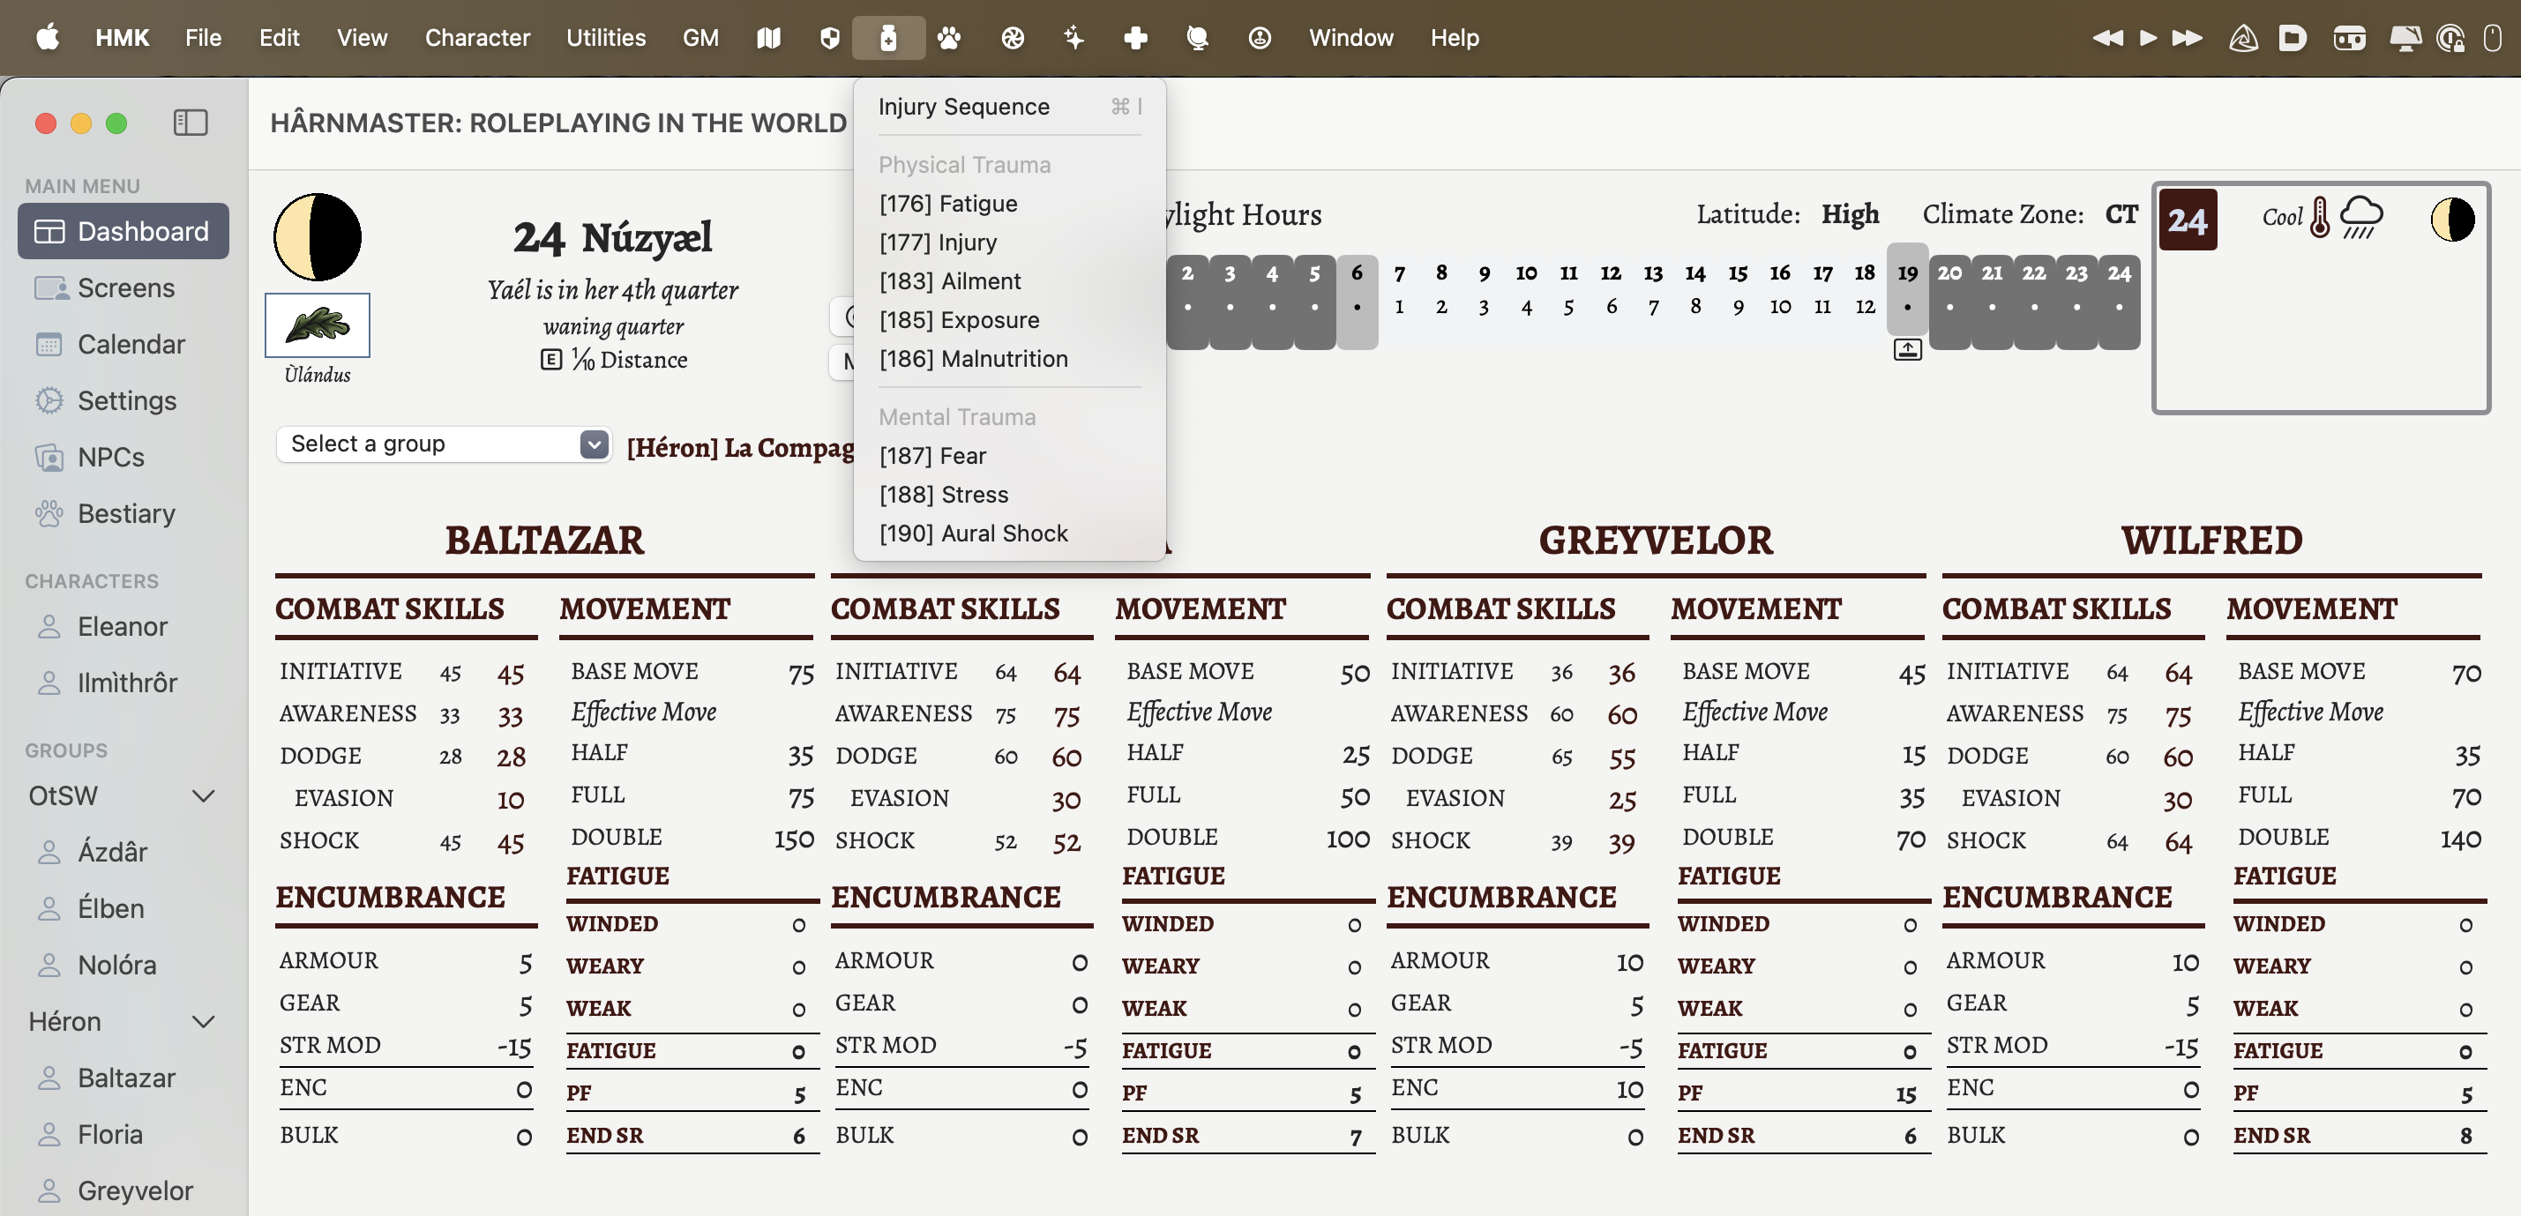The image size is (2521, 1216).
Task: Toggle the sidebar visibility control
Action: click(x=190, y=123)
